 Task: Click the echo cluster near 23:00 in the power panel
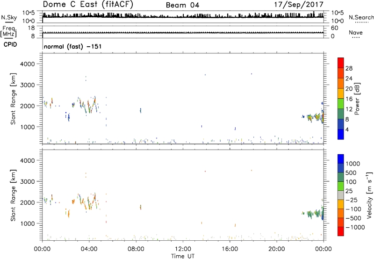pyautogui.click(x=313, y=117)
